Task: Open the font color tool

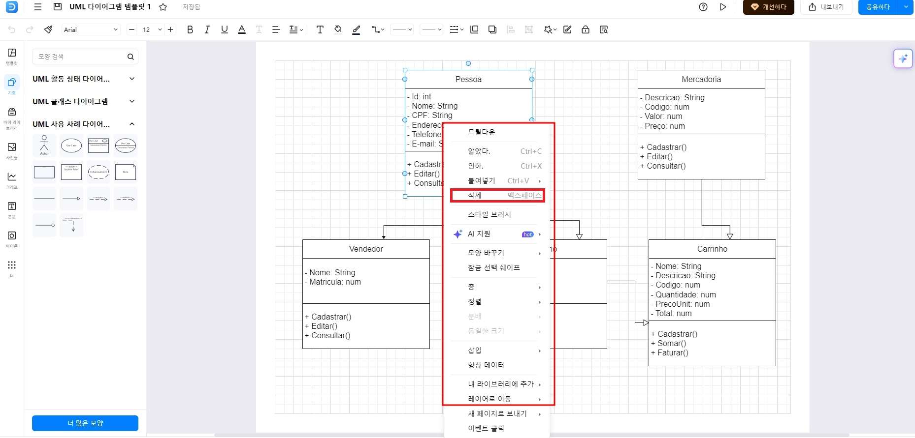Action: coord(241,29)
